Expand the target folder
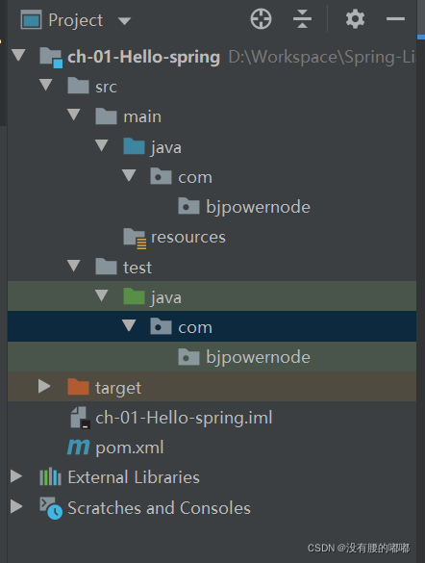 point(44,386)
